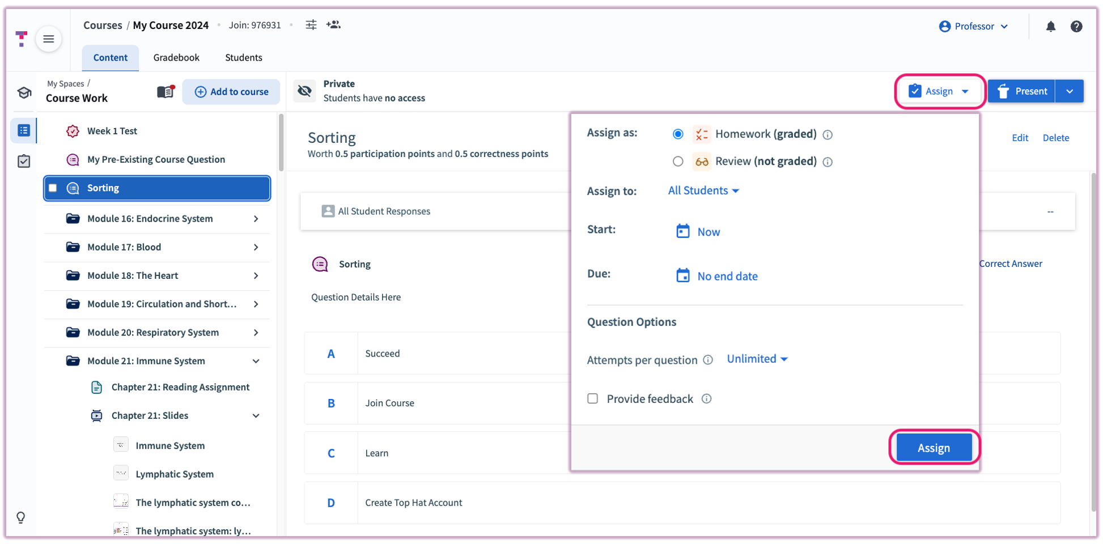The height and width of the screenshot is (544, 1103).
Task: Select answer option D Create Top Hat Account
Action: click(x=414, y=503)
